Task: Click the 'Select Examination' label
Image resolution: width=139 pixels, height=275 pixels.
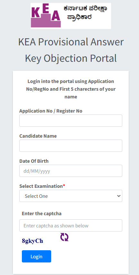Action: 41,186
